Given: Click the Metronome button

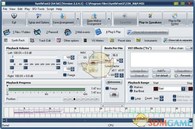Looking at the screenshot, I should (114, 82).
